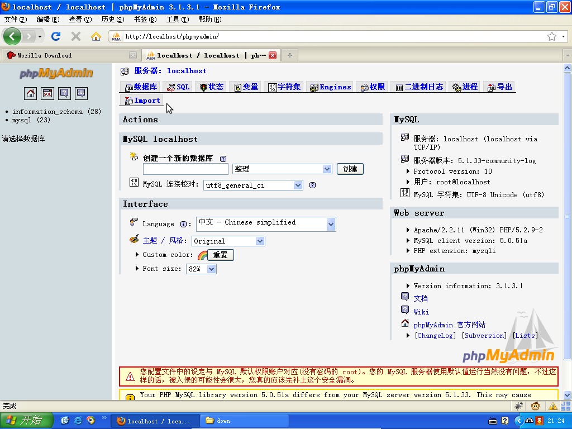Switch to the down folder taskbar item
The height and width of the screenshot is (429, 572).
point(245,421)
